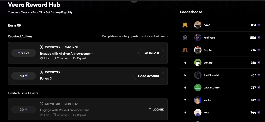
Task: Click the silver second-place medal icon
Action: (185, 37)
